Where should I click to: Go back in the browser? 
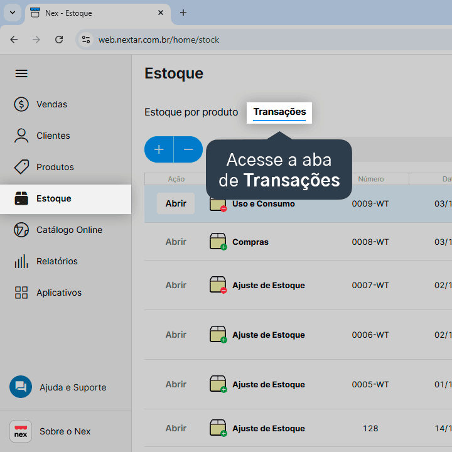click(14, 40)
